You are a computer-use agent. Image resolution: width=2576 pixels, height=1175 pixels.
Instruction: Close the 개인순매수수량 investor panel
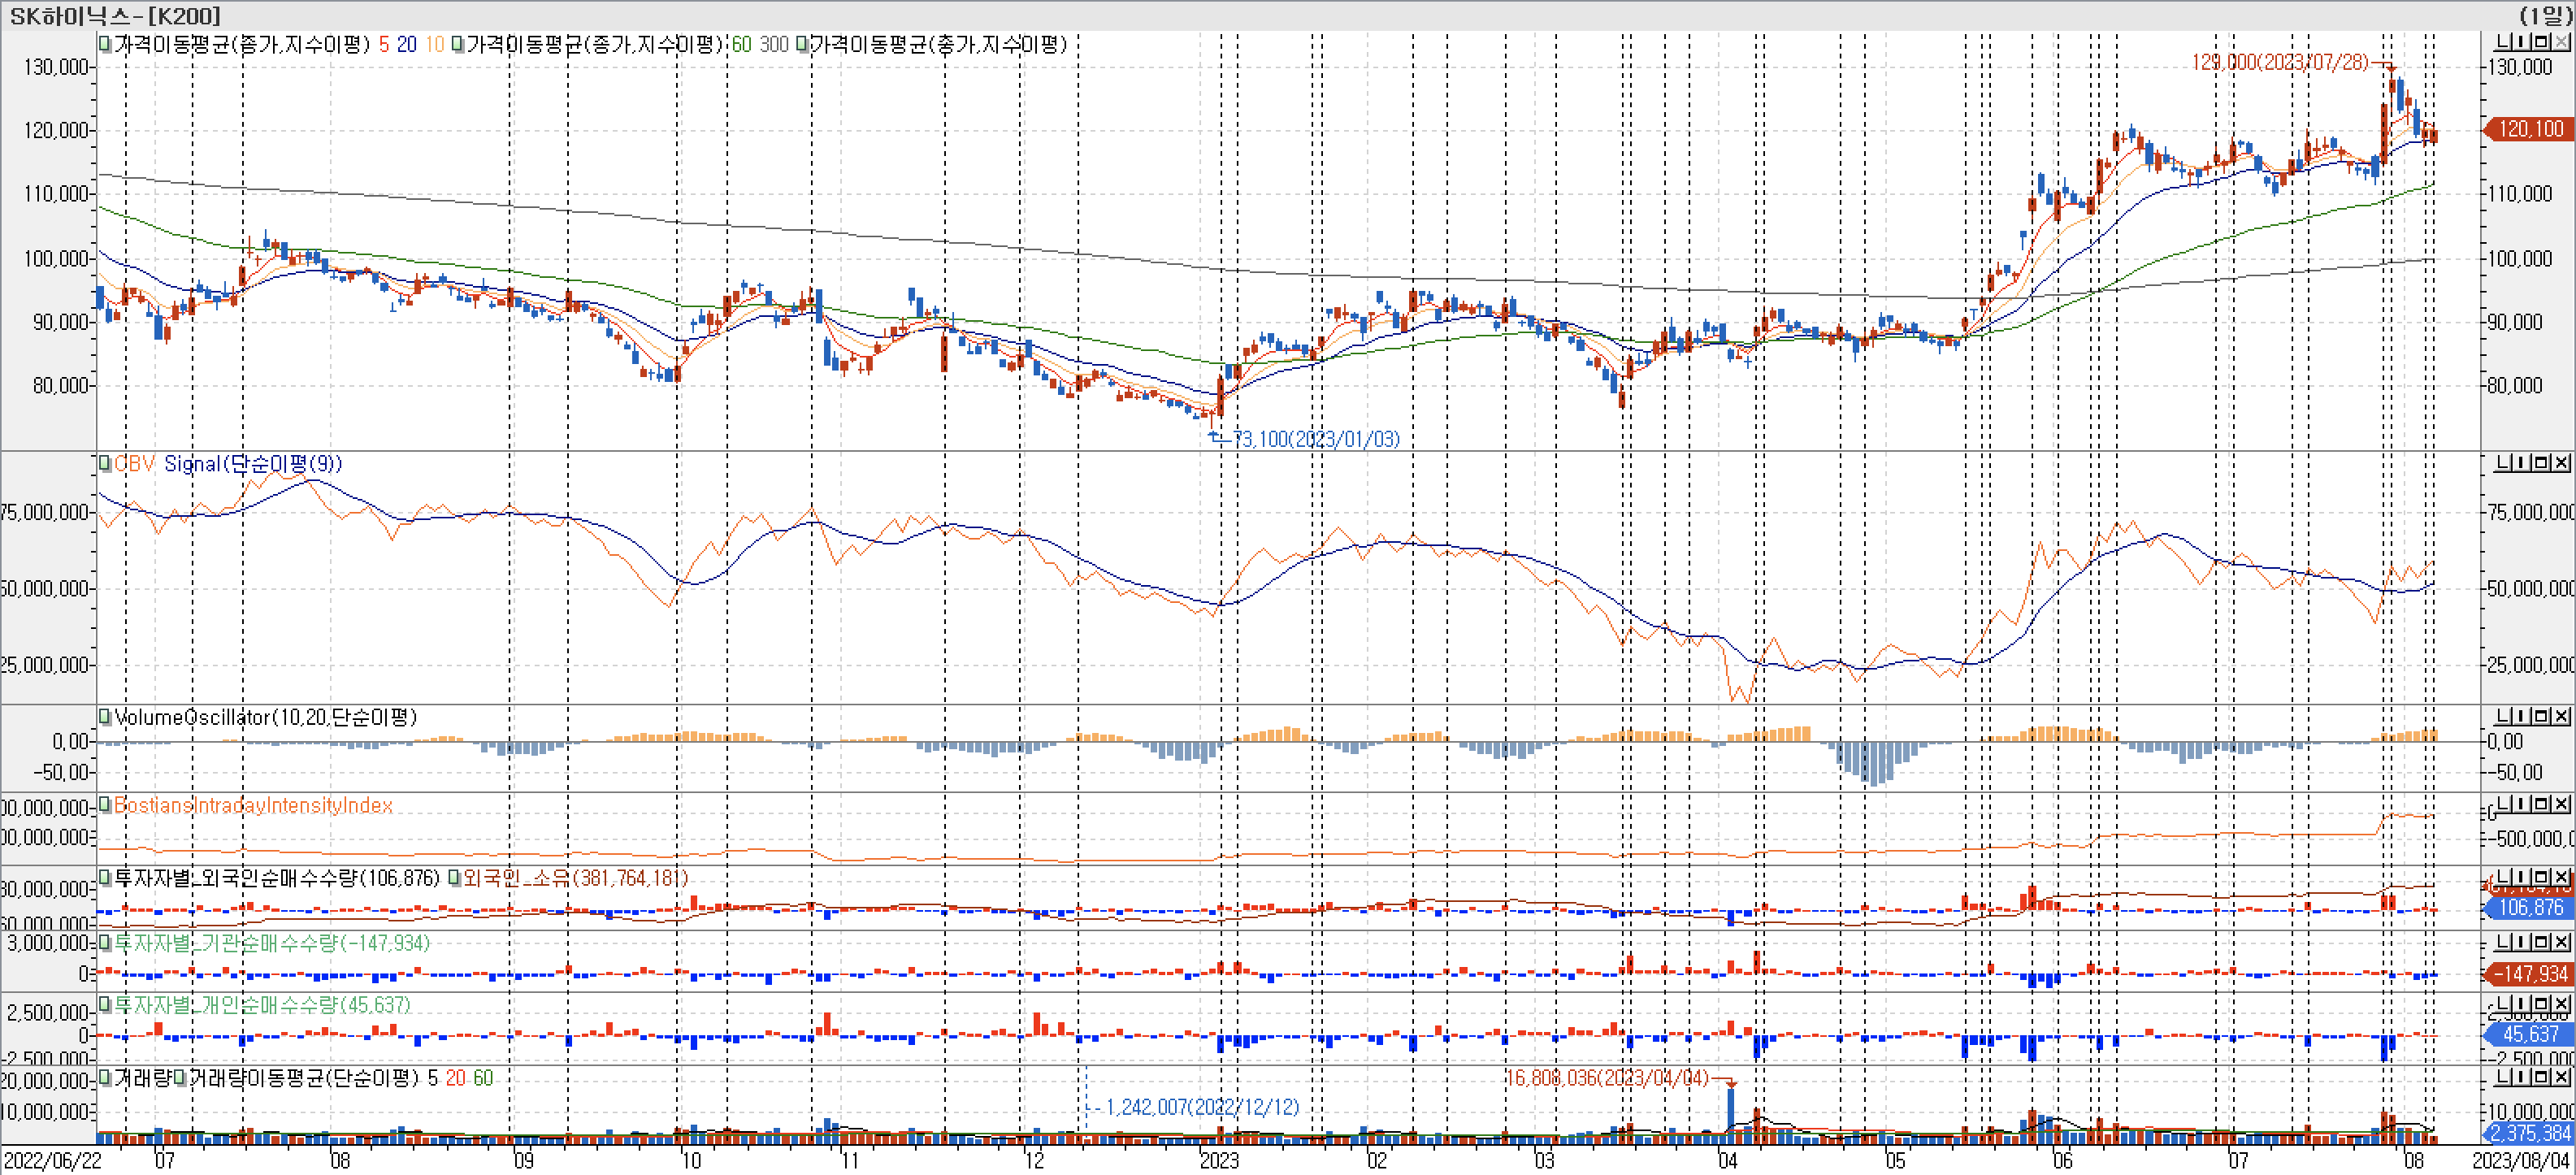pyautogui.click(x=2561, y=1003)
